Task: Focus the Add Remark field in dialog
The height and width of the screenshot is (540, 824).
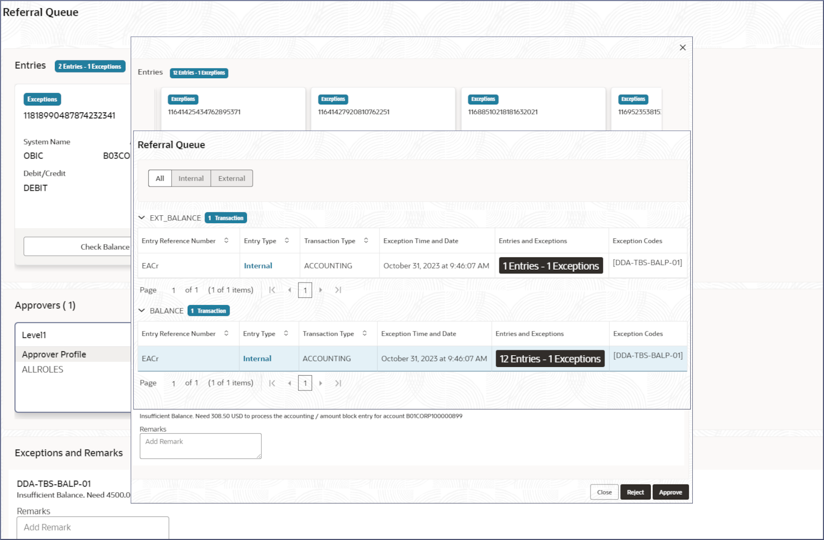Action: click(x=201, y=446)
